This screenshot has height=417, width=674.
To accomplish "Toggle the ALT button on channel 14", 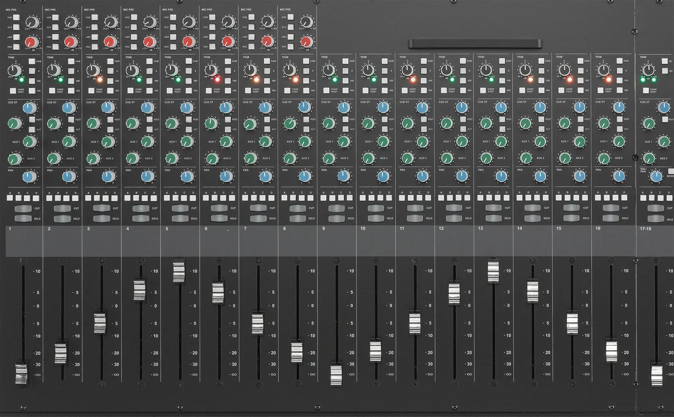I will (541, 129).
